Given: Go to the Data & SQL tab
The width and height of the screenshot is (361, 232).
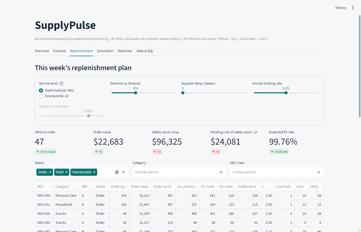Looking at the screenshot, I should [145, 51].
